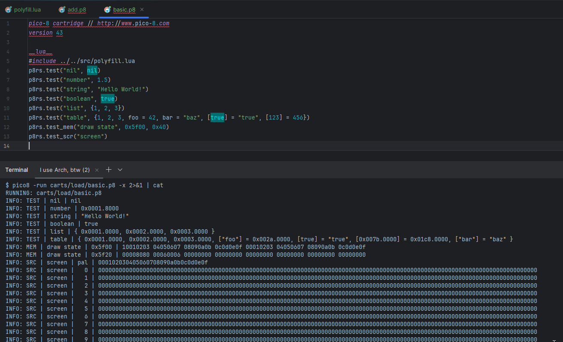Click line number 5 in the editor gutter
563x342 pixels.
[8, 61]
